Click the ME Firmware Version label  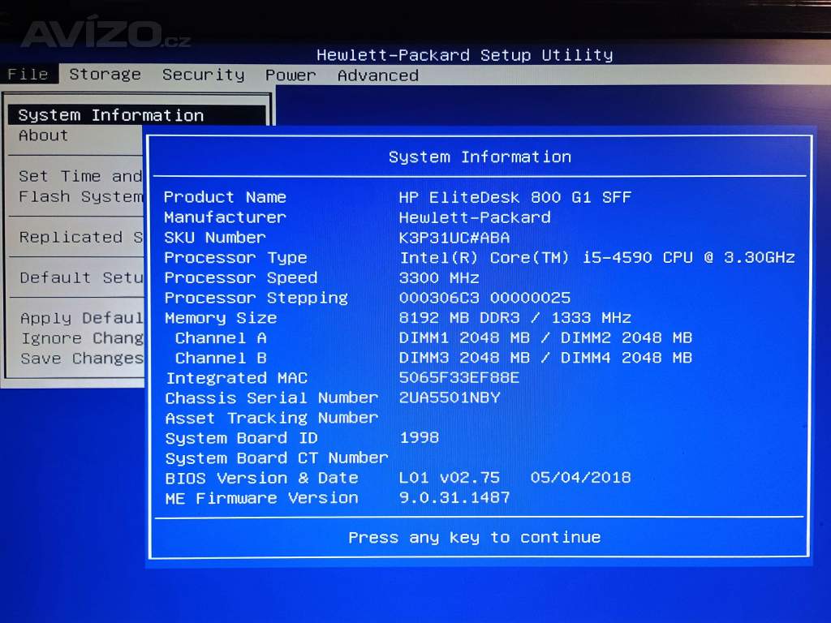click(x=261, y=499)
